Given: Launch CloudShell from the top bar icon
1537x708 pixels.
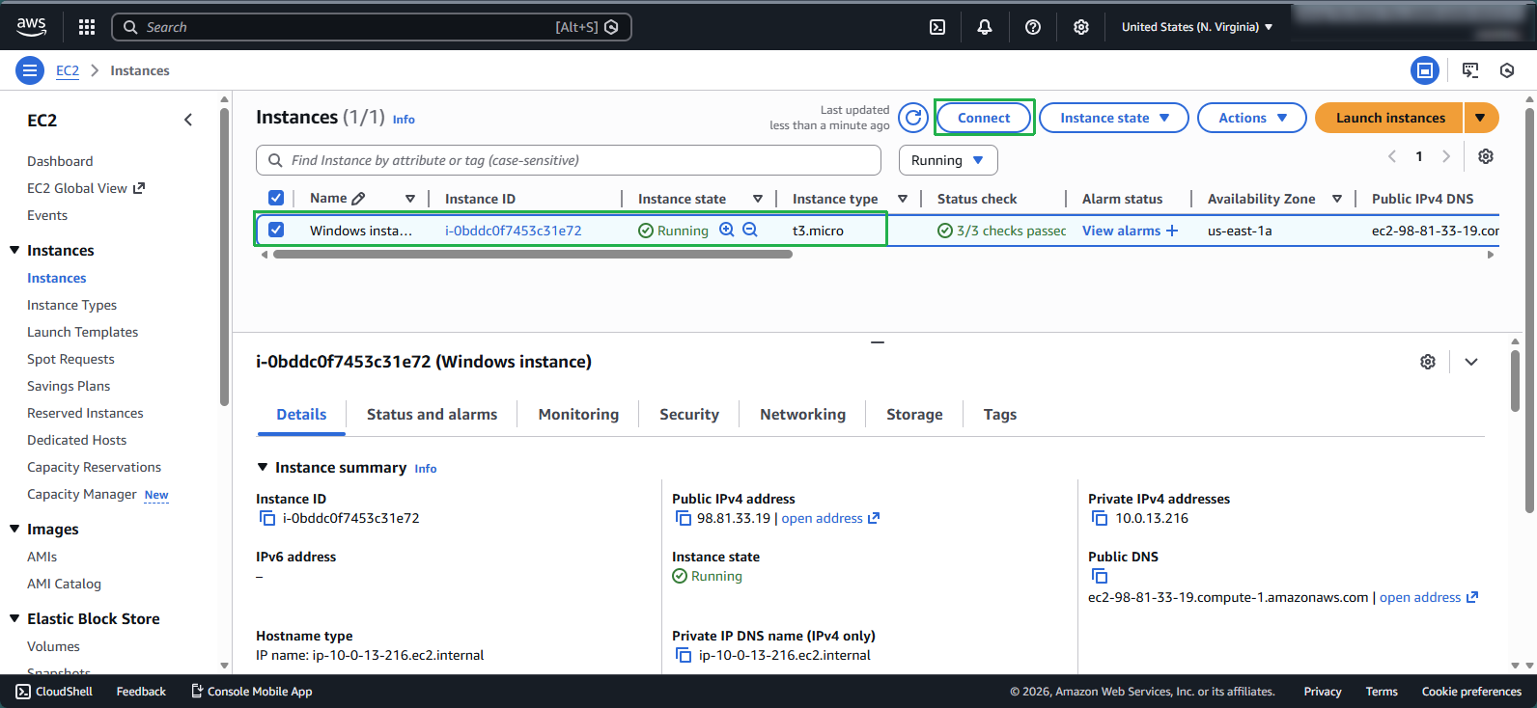Looking at the screenshot, I should [x=937, y=27].
